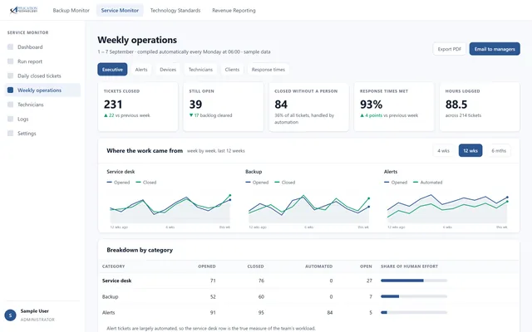The width and height of the screenshot is (532, 332).
Task: Click Backup human effort bar
Action: click(414, 296)
